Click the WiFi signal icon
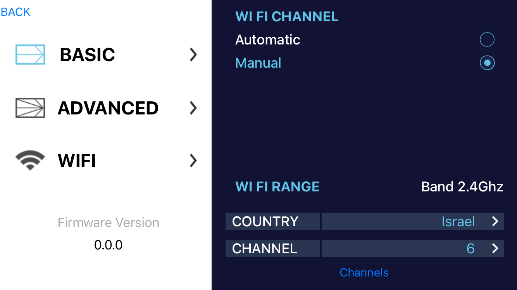Viewport: 517px width, 290px height. point(30,160)
